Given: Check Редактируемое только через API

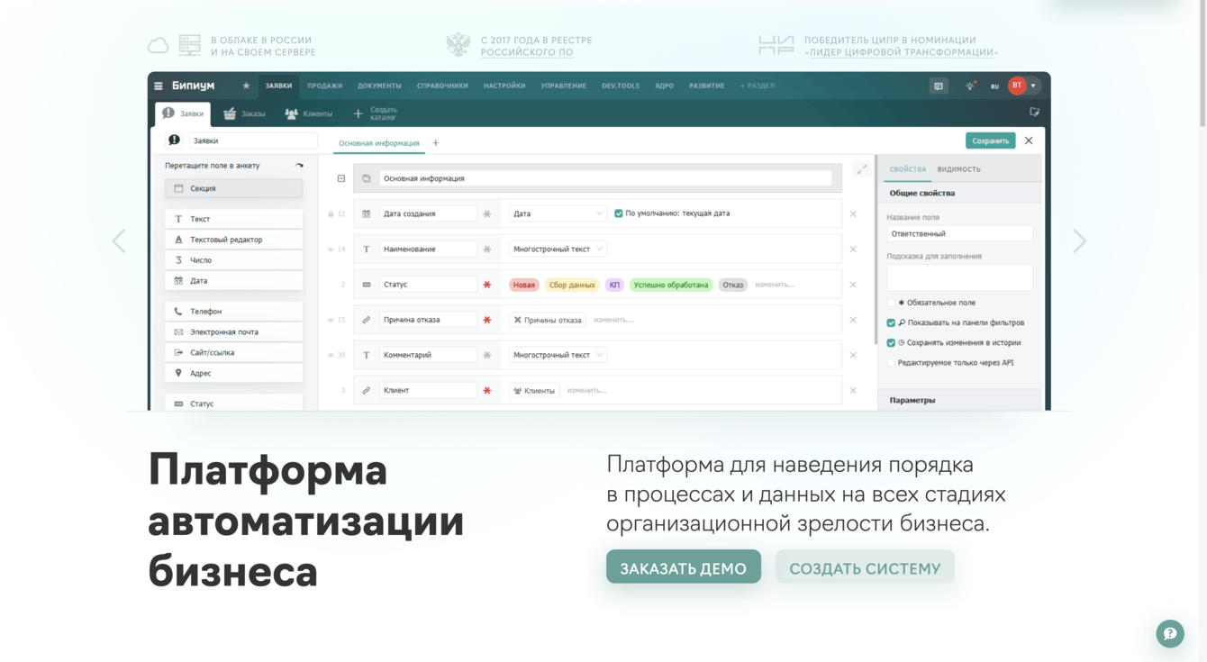Looking at the screenshot, I should [x=891, y=362].
